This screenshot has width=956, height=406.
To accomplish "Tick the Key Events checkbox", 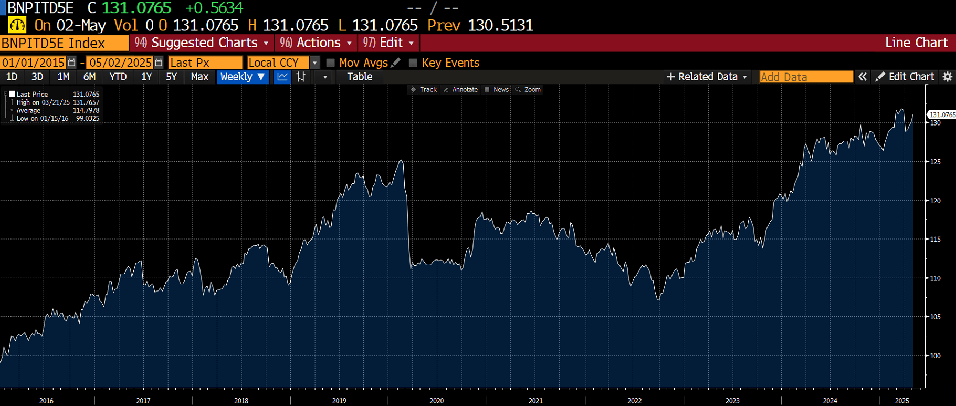I will 413,63.
